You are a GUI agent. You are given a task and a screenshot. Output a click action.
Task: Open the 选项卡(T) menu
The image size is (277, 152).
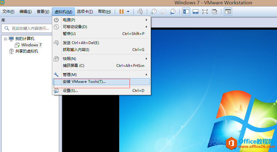point(85,12)
